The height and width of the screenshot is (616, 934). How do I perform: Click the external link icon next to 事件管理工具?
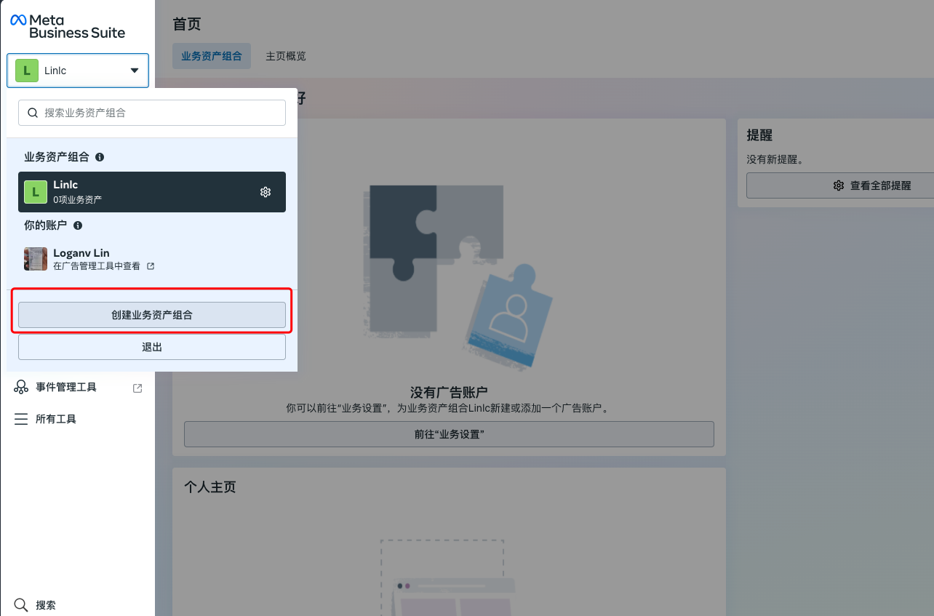(x=137, y=388)
